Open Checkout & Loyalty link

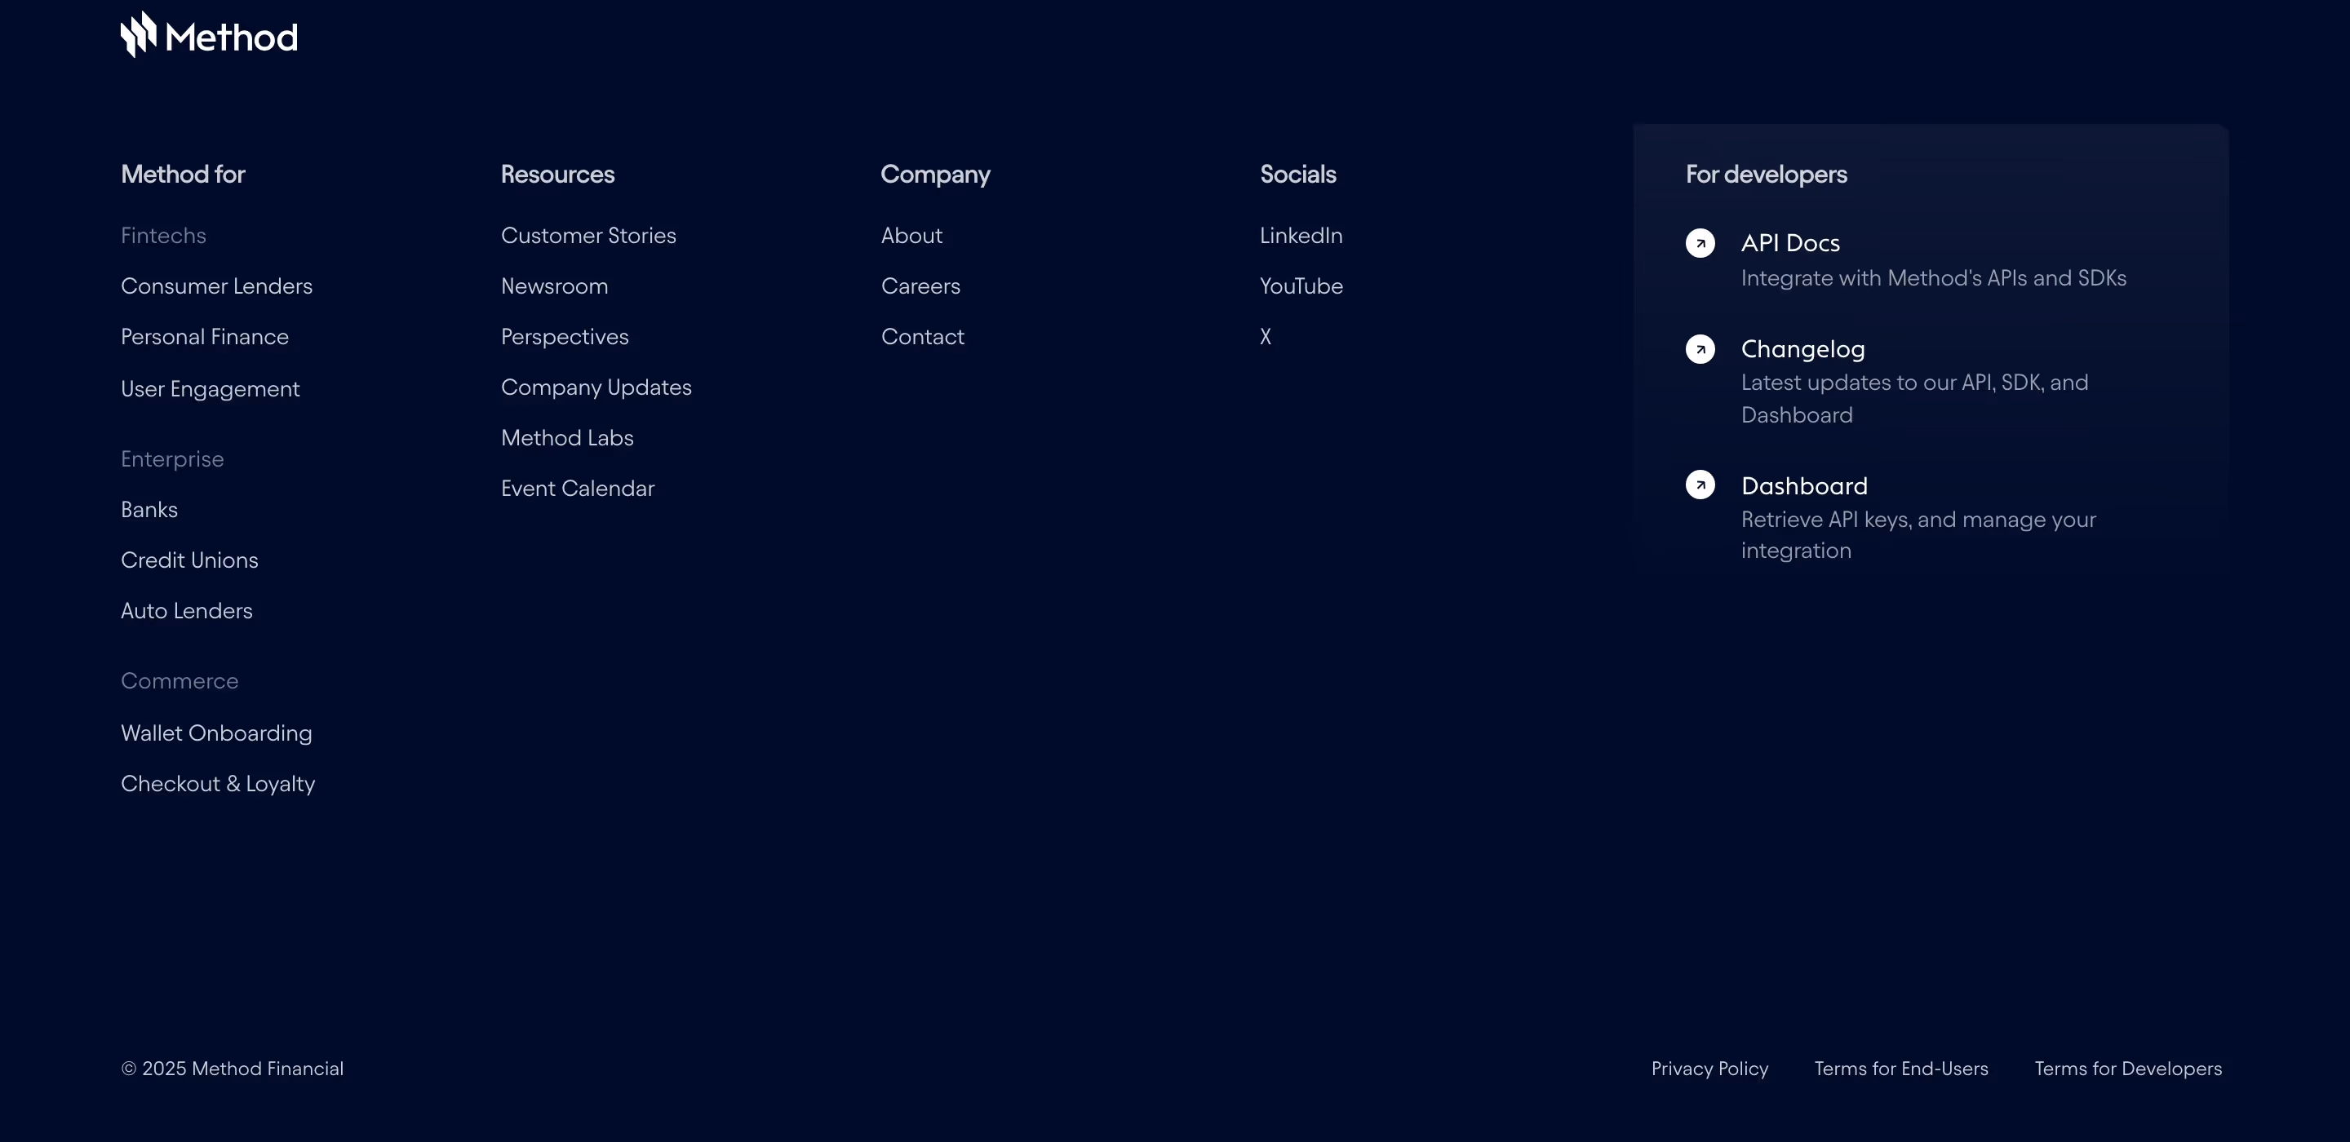click(217, 784)
